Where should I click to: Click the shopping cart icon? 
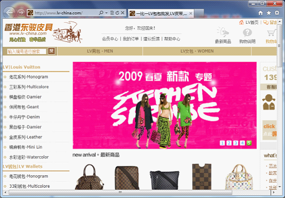pos(272,33)
